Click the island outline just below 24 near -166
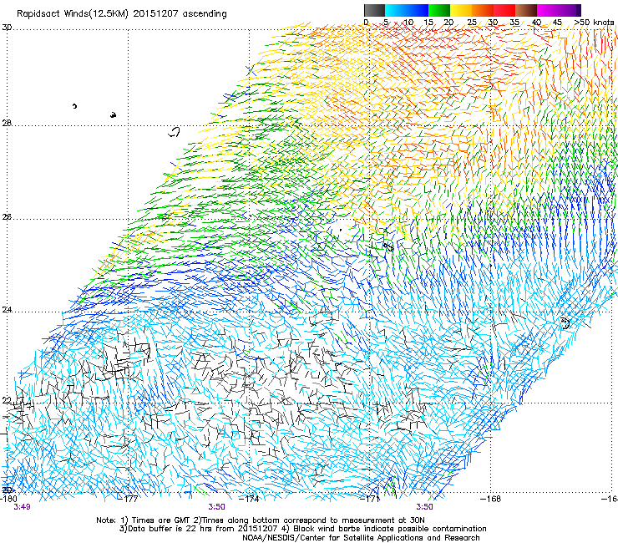The image size is (618, 543). [x=565, y=324]
